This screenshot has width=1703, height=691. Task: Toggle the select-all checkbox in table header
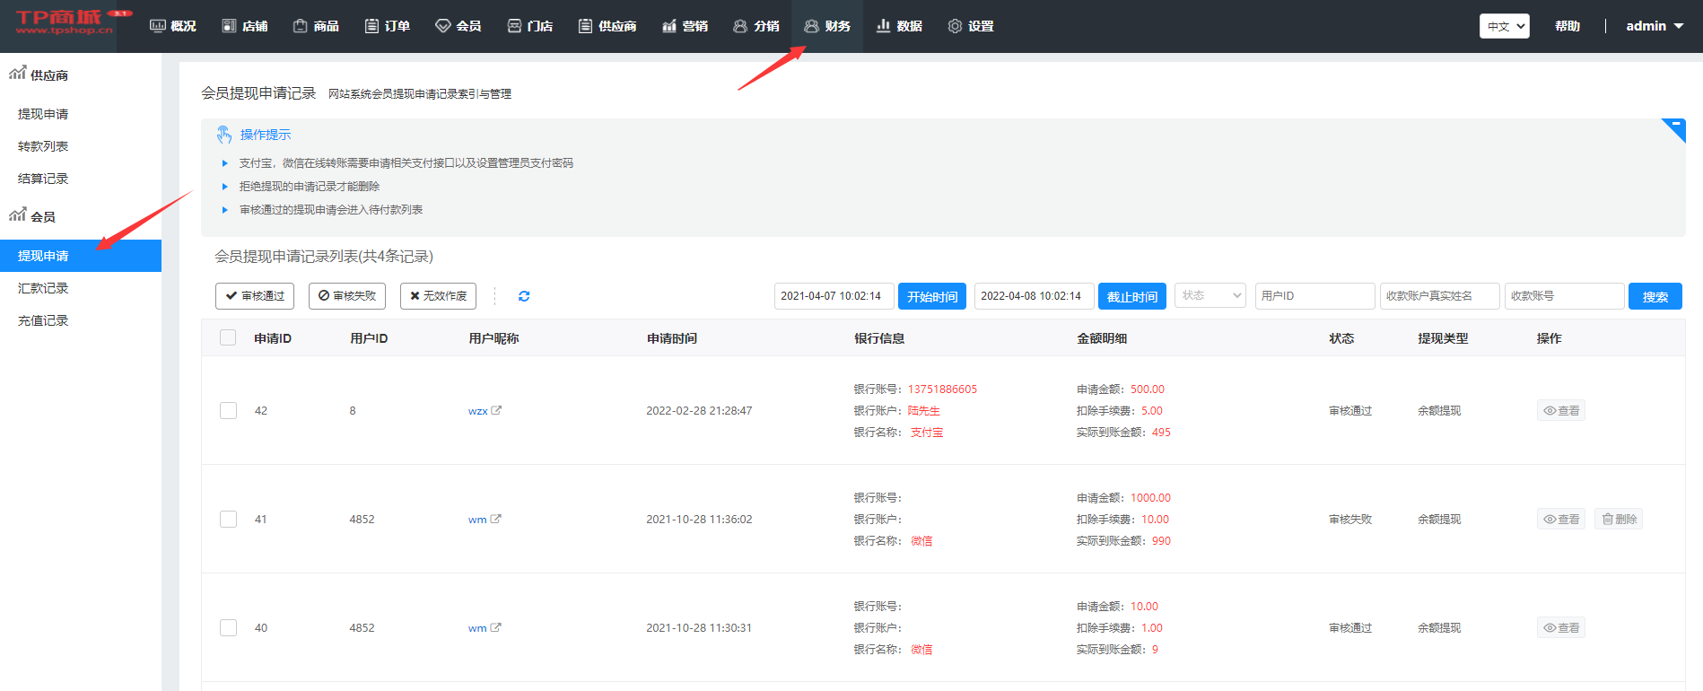[228, 337]
